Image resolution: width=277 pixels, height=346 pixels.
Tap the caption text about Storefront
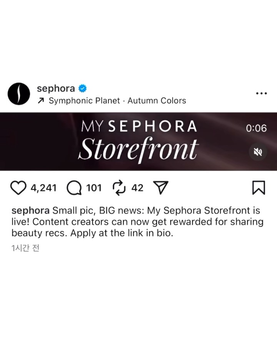[137, 222]
